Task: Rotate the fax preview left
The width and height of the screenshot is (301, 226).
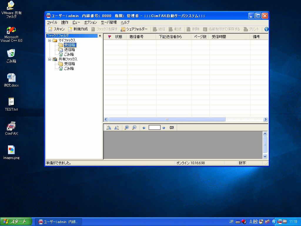Action: 109,128
